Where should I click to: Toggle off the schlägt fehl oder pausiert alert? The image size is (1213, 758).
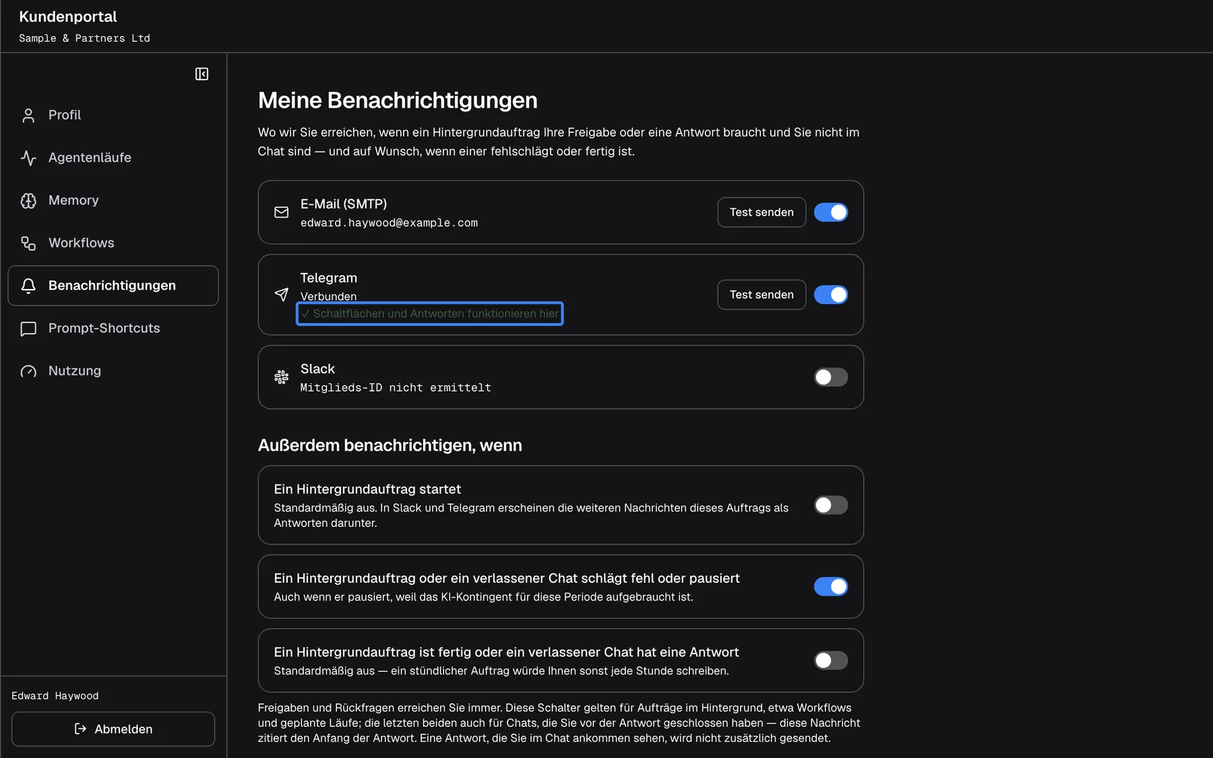pyautogui.click(x=831, y=587)
